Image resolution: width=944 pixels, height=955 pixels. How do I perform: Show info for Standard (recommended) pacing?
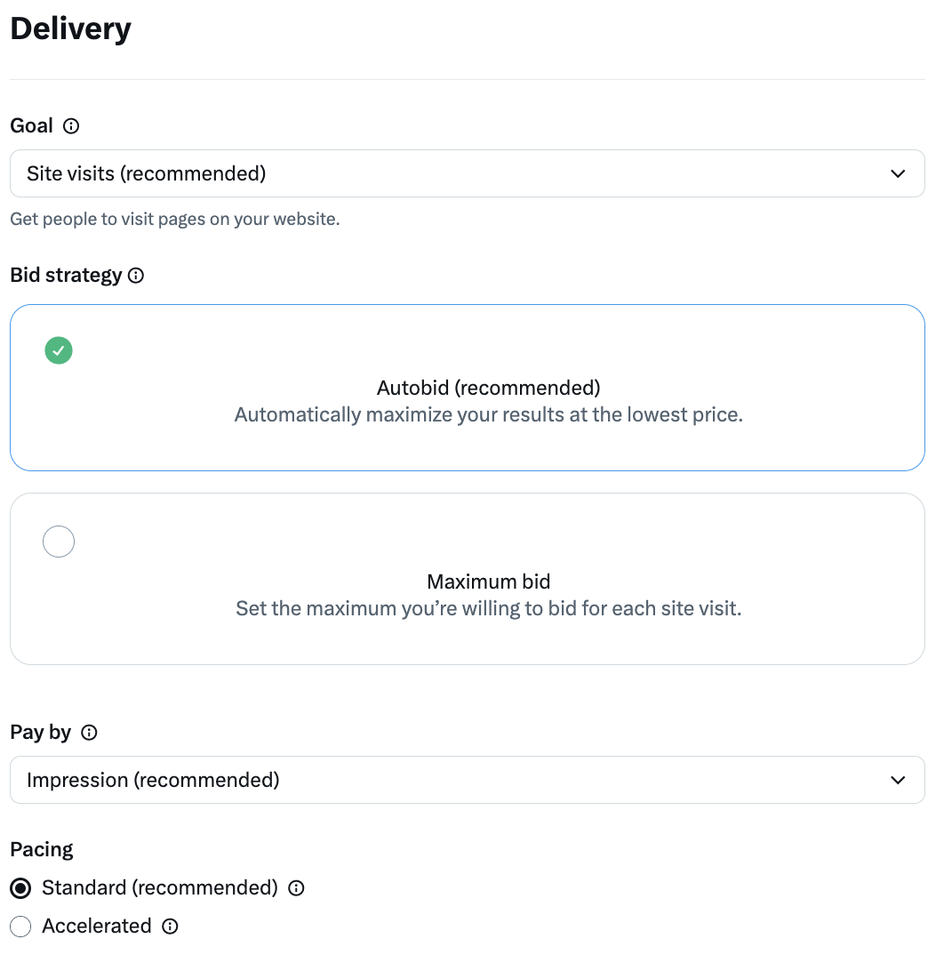pyautogui.click(x=296, y=888)
